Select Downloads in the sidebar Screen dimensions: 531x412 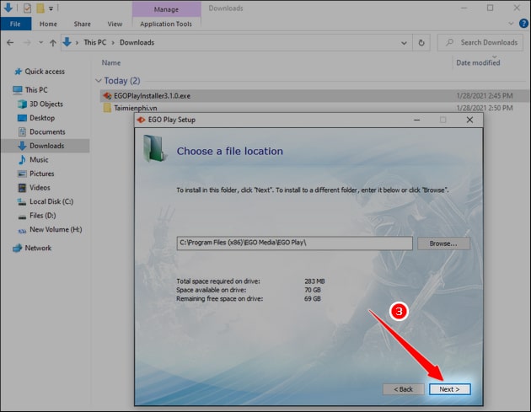pos(46,146)
